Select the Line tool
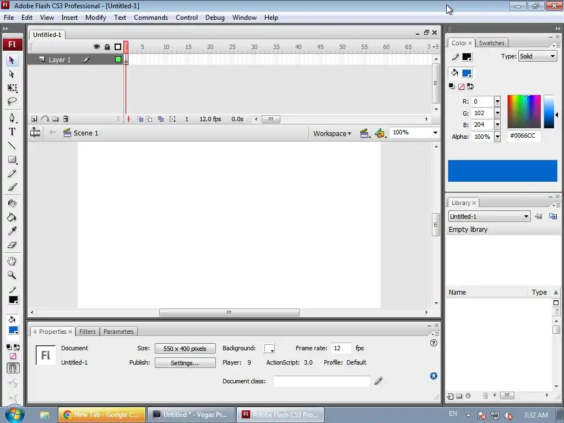 coord(12,145)
